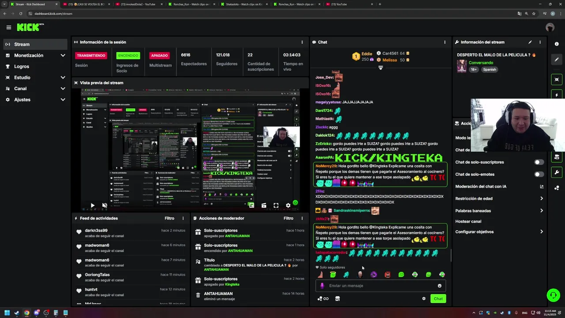This screenshot has width=565, height=318.
Task: Open Palabras baneadas settings
Action: (x=499, y=211)
